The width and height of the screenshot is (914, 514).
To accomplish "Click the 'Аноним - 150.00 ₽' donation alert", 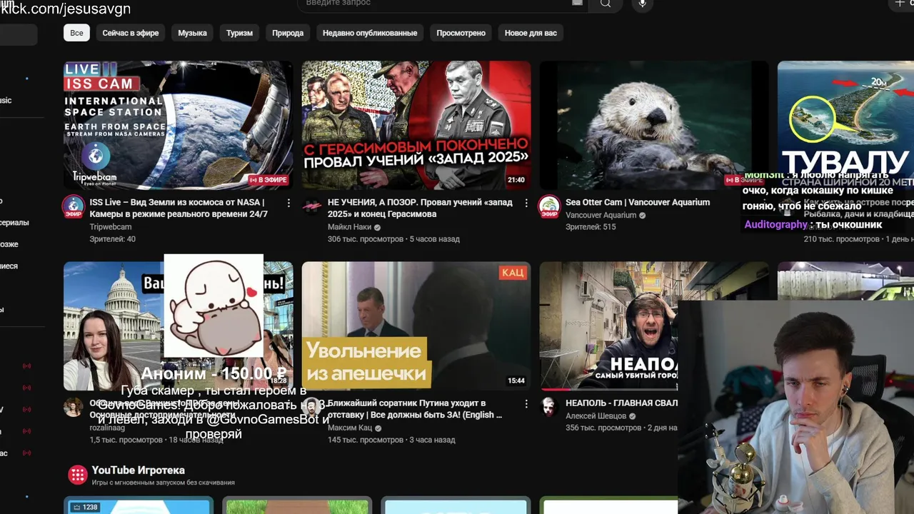I will (x=214, y=373).
